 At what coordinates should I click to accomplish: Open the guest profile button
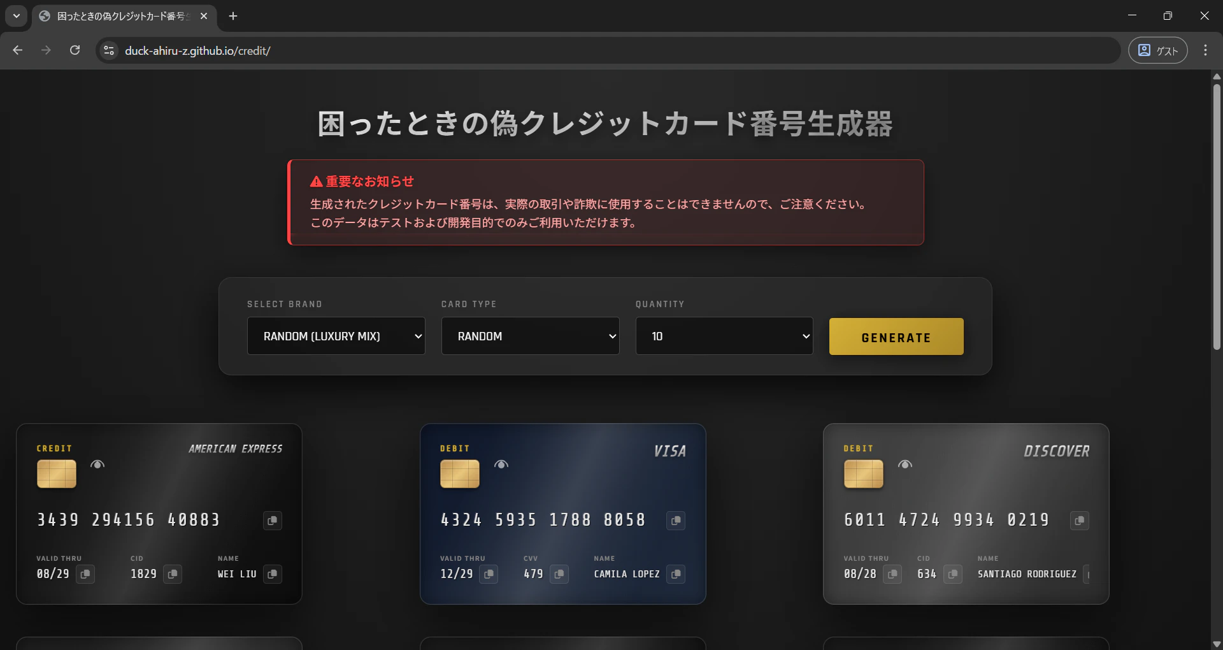pos(1157,50)
